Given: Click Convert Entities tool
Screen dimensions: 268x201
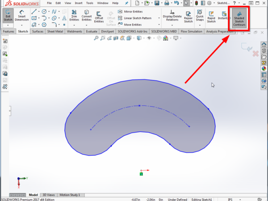Looking at the screenshot, I should coord(87,15).
